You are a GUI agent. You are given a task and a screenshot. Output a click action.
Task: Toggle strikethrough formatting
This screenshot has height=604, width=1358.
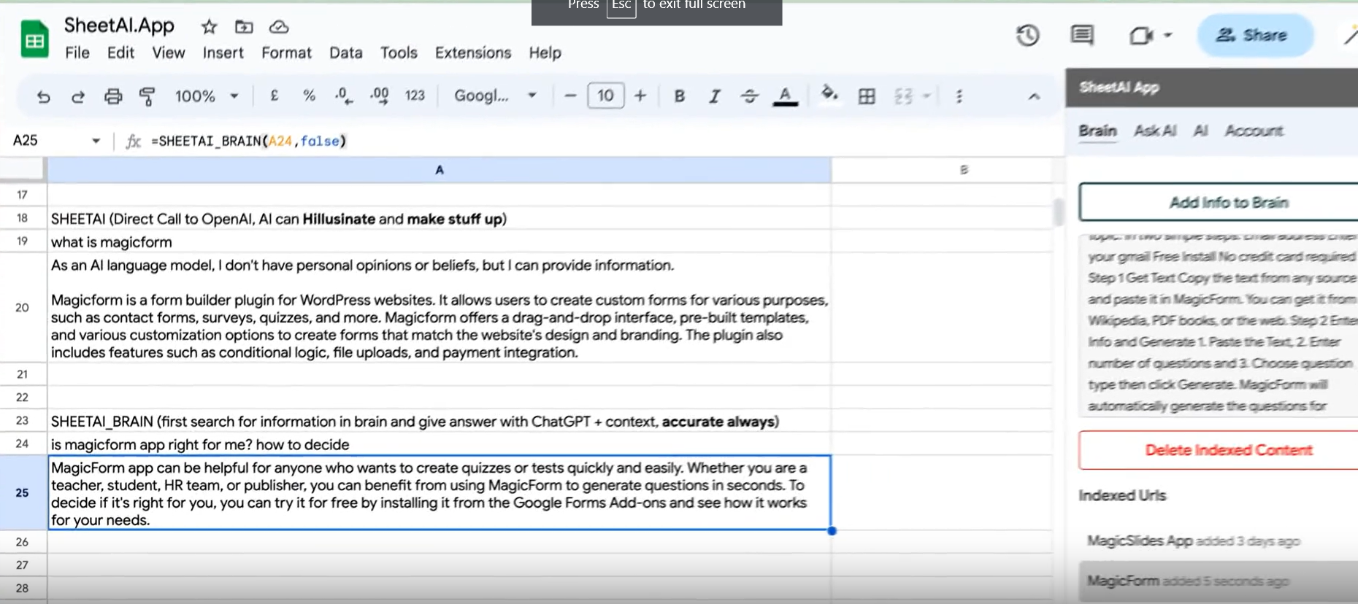750,96
